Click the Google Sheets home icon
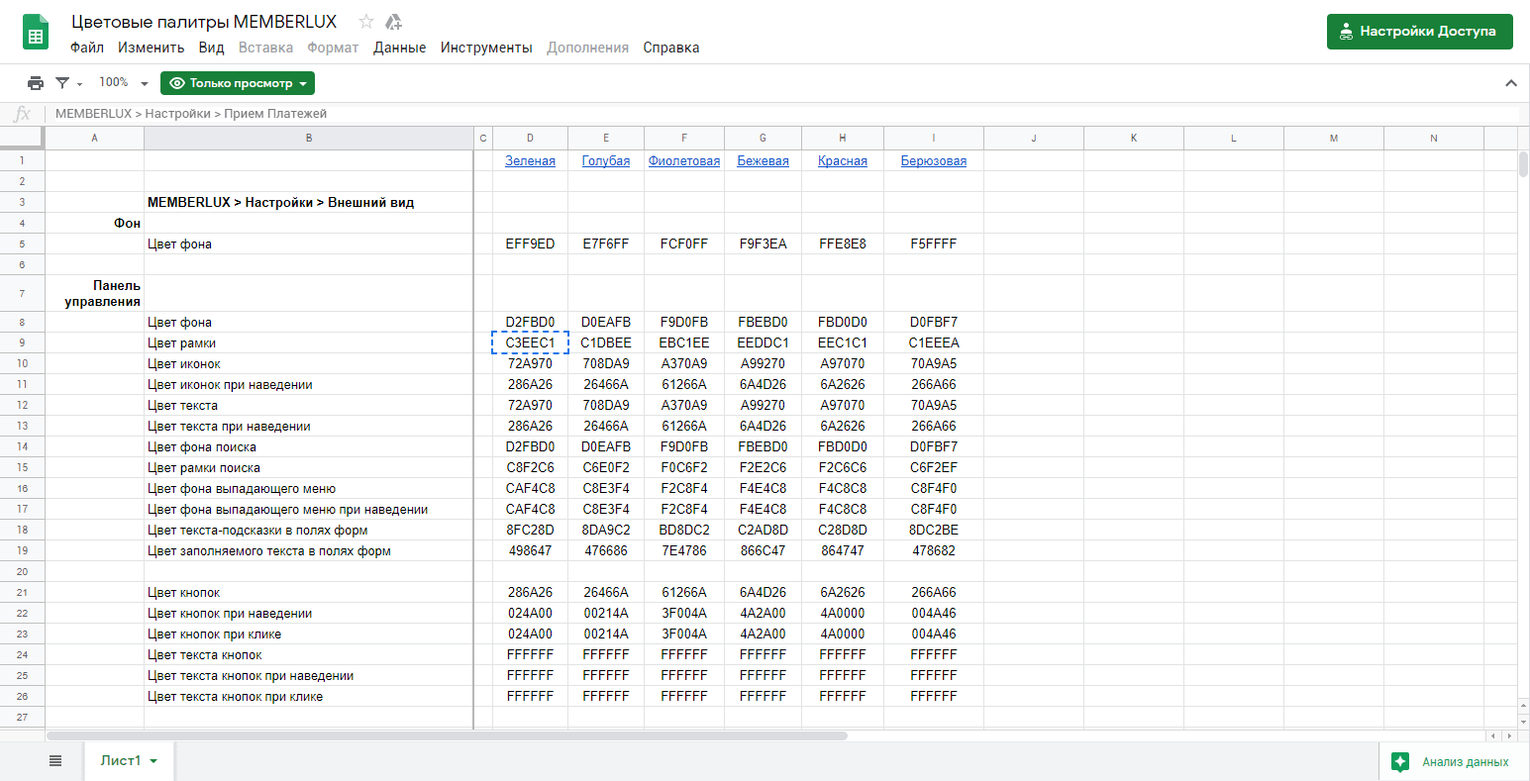 point(36,32)
